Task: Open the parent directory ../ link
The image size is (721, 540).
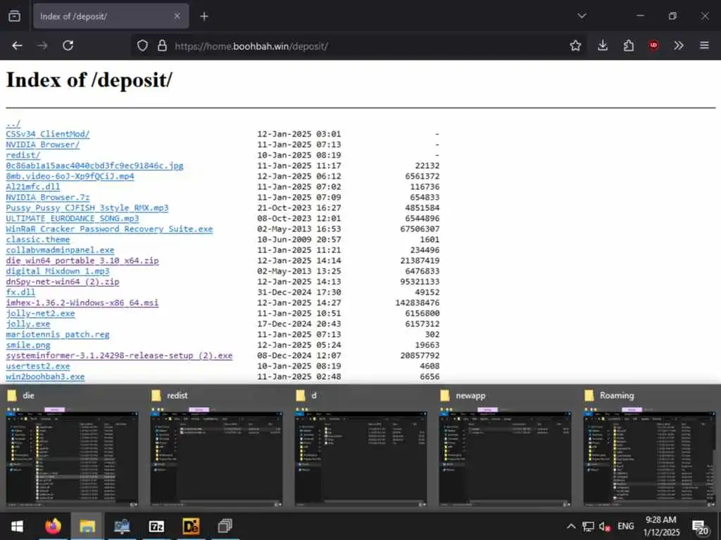Action: click(x=13, y=124)
